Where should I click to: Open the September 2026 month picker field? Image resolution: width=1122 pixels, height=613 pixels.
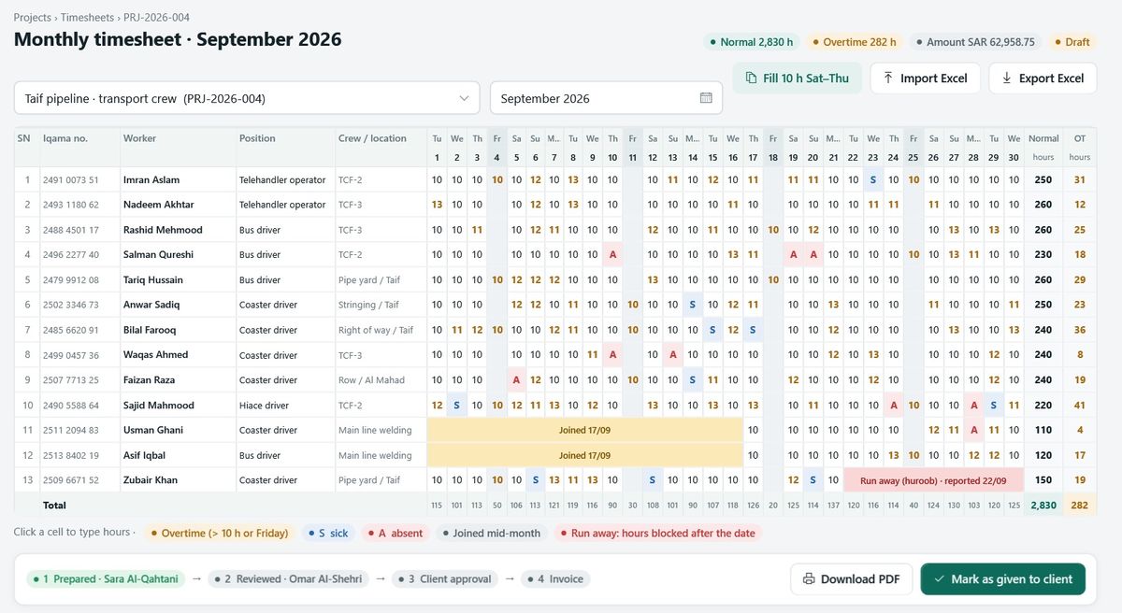point(606,98)
